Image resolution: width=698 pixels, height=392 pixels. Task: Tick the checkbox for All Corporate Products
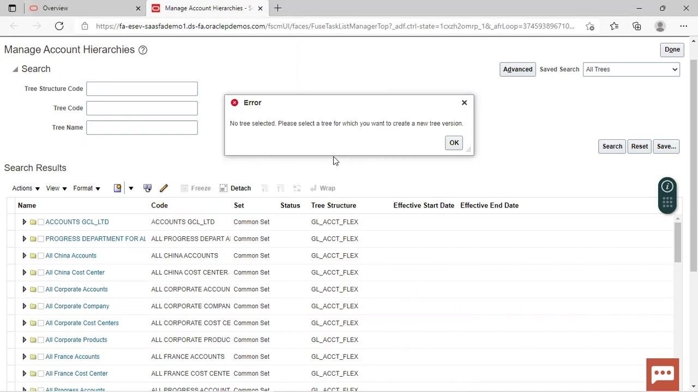[41, 340]
